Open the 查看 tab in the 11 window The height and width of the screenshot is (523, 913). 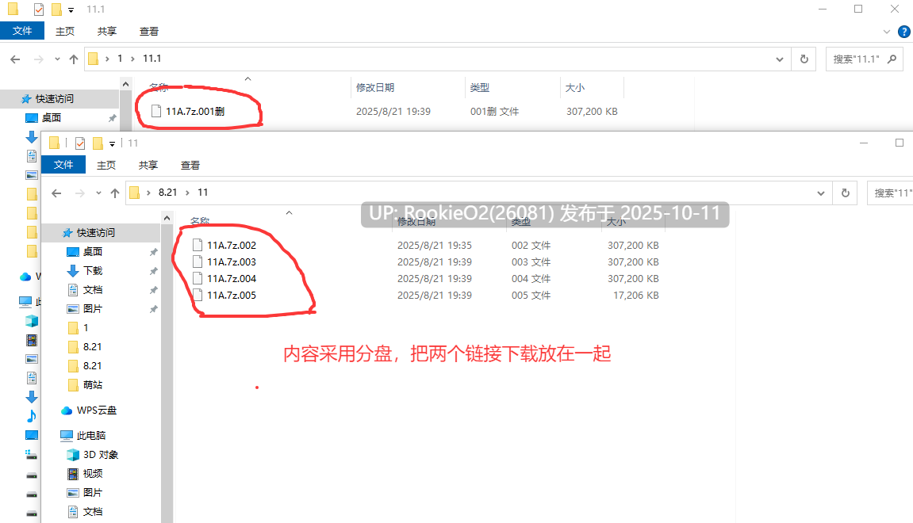pyautogui.click(x=190, y=165)
